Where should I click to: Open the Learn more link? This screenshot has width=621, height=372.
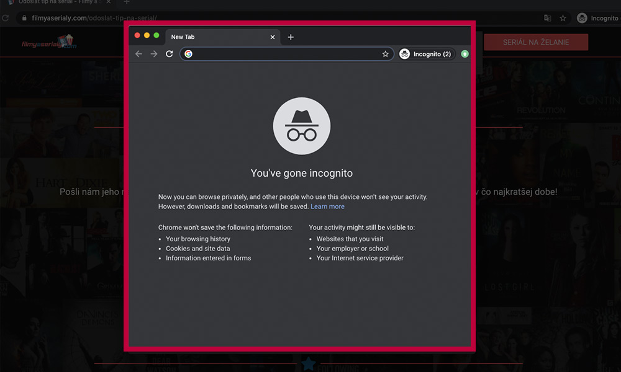point(327,206)
